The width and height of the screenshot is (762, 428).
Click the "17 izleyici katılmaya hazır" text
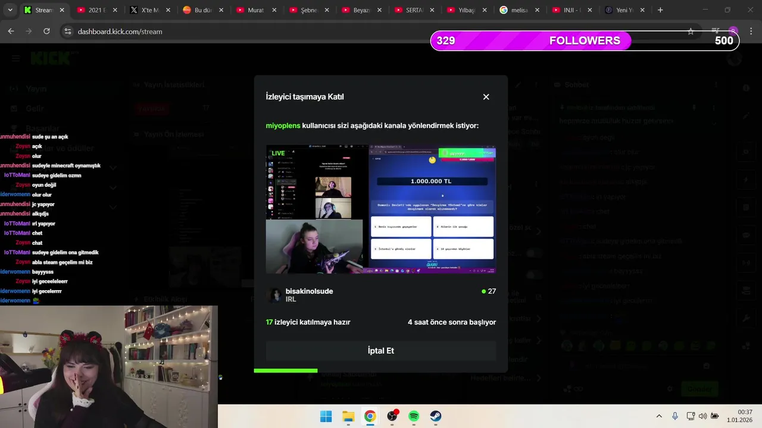coord(308,322)
